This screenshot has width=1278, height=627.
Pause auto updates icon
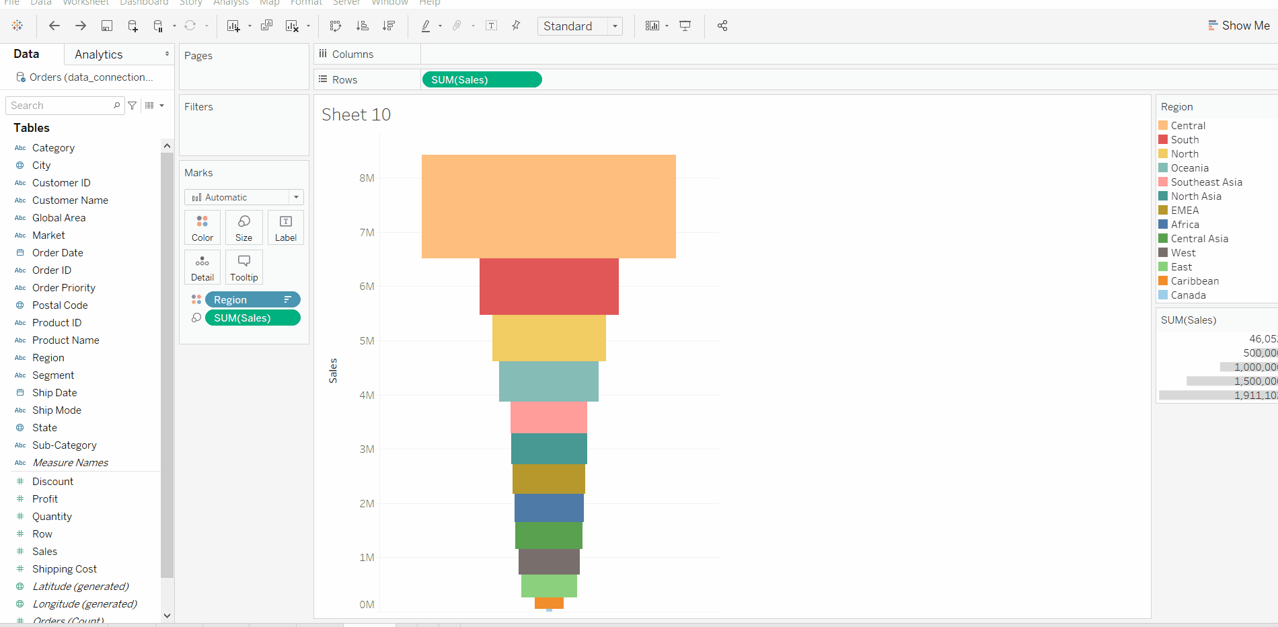click(158, 26)
